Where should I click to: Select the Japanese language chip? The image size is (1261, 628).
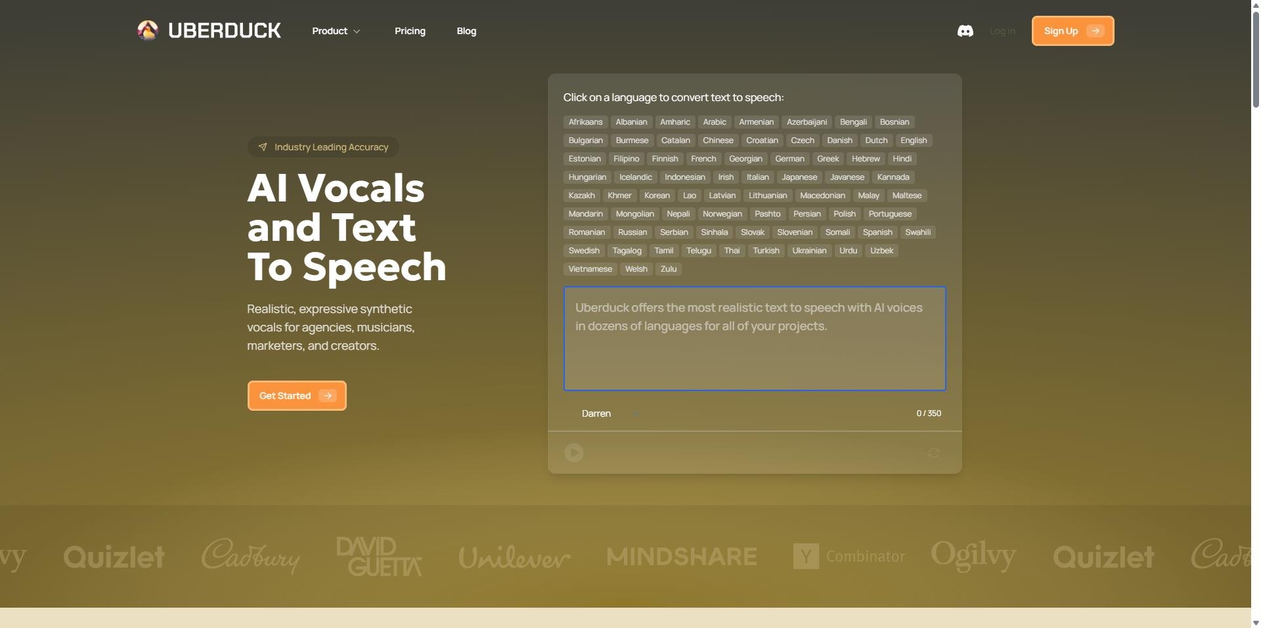799,177
